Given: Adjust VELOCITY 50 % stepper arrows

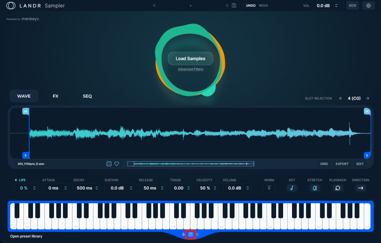Looking at the screenshot, I should pos(215,188).
